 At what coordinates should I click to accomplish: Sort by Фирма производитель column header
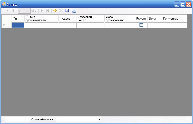coord(42,19)
